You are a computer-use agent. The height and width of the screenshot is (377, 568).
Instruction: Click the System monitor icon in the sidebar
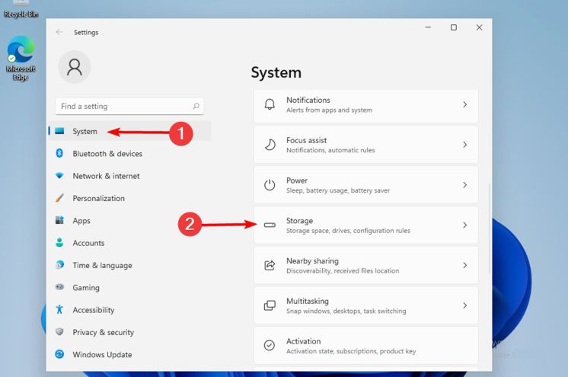pyautogui.click(x=59, y=131)
